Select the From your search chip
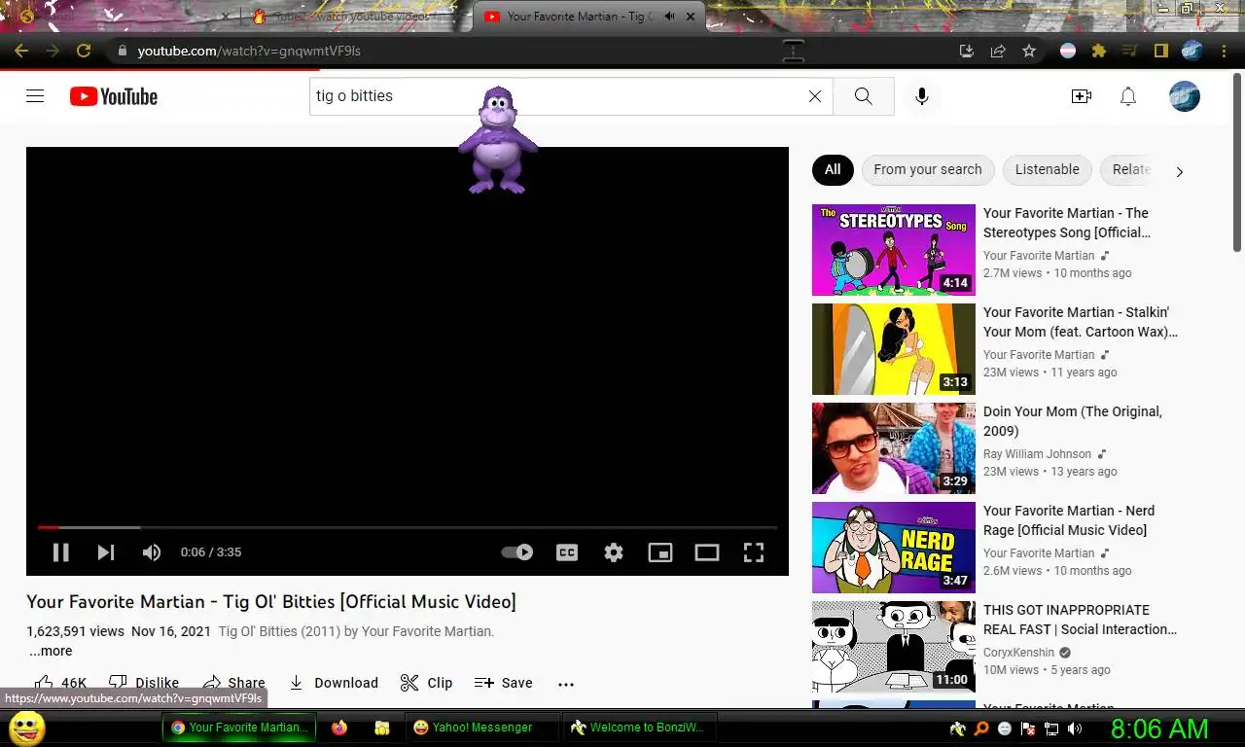Screen dimensions: 1245x747 (x=928, y=169)
